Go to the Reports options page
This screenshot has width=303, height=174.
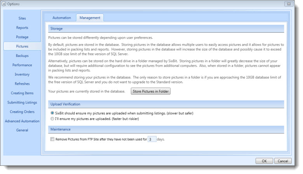22,28
